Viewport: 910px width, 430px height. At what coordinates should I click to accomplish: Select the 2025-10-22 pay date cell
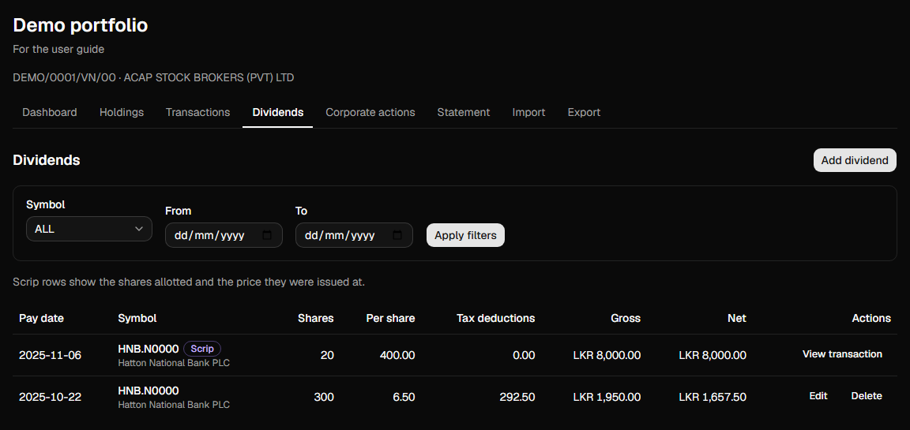coord(50,397)
